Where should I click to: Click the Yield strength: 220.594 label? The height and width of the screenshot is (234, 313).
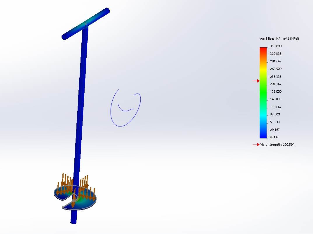[x=277, y=145]
